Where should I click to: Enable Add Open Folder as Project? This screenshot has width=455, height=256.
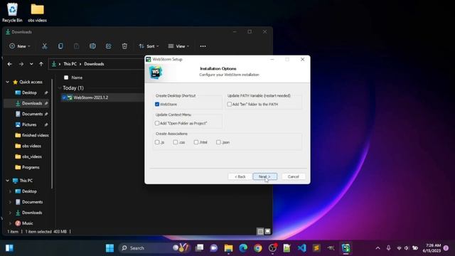(157, 123)
